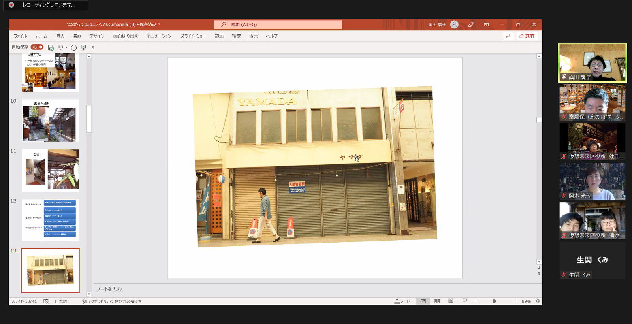The height and width of the screenshot is (324, 632).
Task: Click the spell check icon in status bar
Action: 46,301
